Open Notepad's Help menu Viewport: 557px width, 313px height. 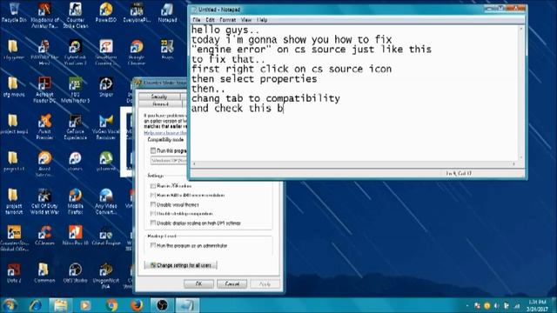coord(262,20)
